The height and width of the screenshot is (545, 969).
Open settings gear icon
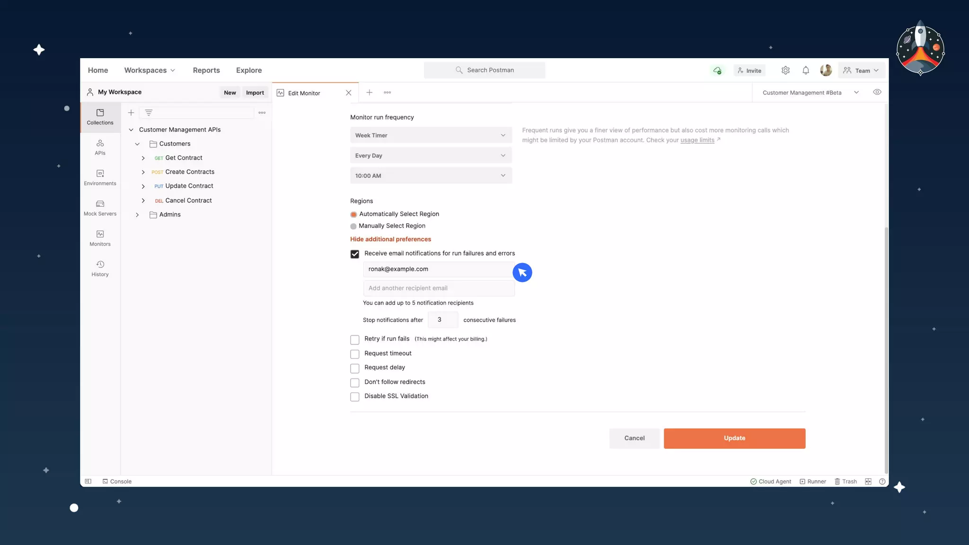(x=785, y=70)
